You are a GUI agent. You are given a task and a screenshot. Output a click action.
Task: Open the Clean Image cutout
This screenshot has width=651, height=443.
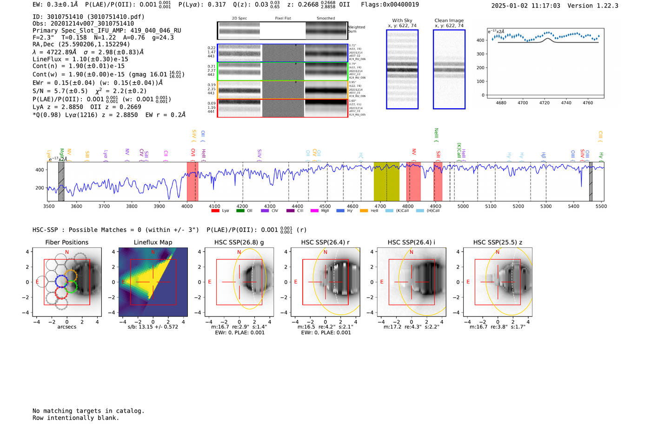449,69
